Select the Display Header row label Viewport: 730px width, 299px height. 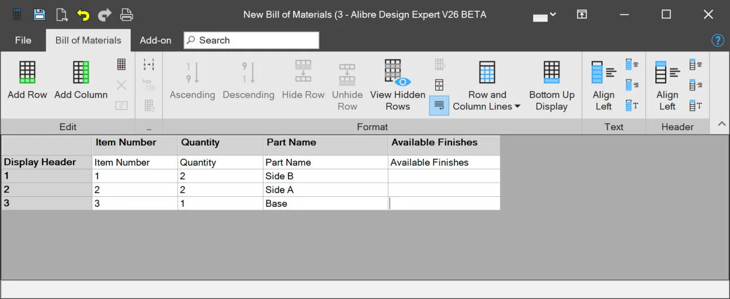(47, 162)
